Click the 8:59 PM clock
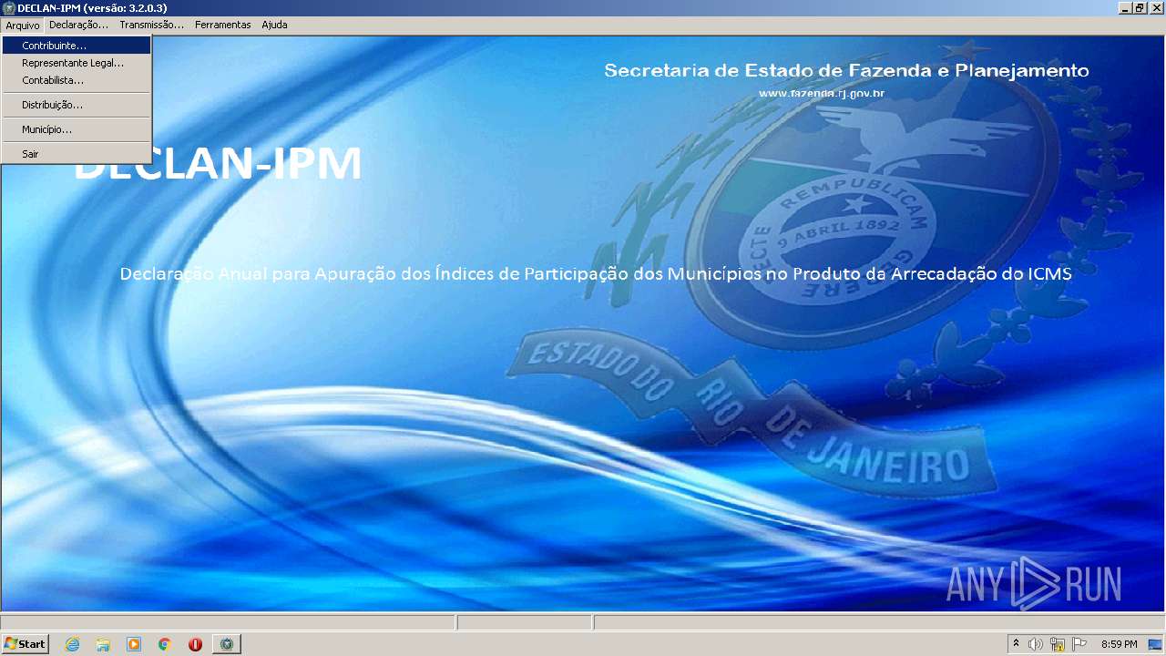The image size is (1166, 656). pyautogui.click(x=1119, y=644)
